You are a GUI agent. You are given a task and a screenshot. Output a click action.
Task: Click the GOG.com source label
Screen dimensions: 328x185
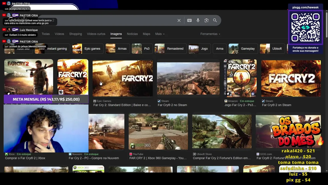(x=266, y=154)
